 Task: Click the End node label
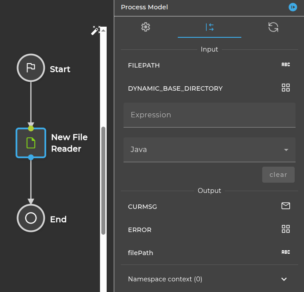point(58,220)
